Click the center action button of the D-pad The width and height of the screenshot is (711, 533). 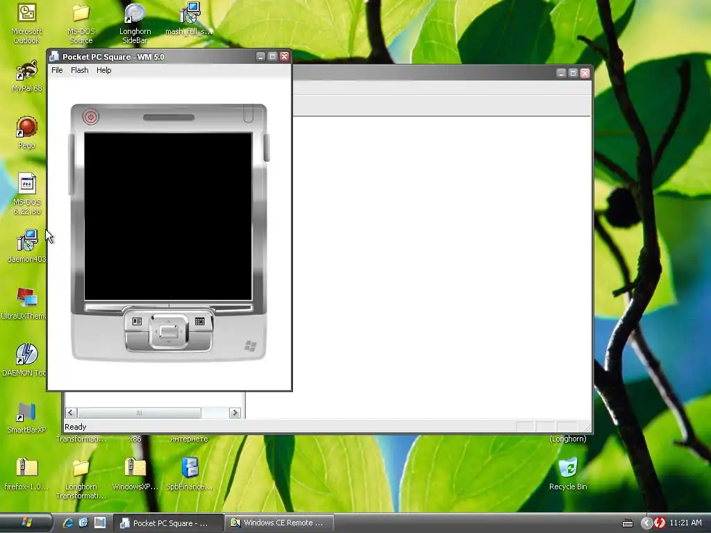click(x=169, y=331)
